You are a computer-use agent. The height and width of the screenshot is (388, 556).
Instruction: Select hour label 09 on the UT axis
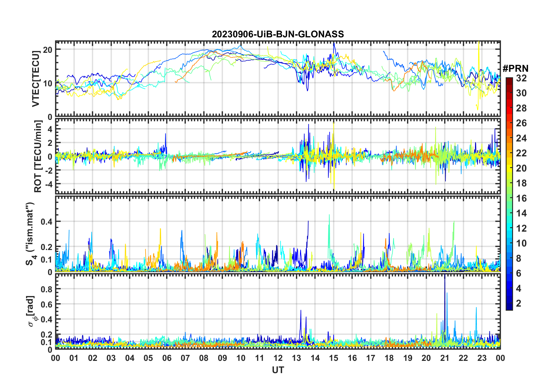222,358
